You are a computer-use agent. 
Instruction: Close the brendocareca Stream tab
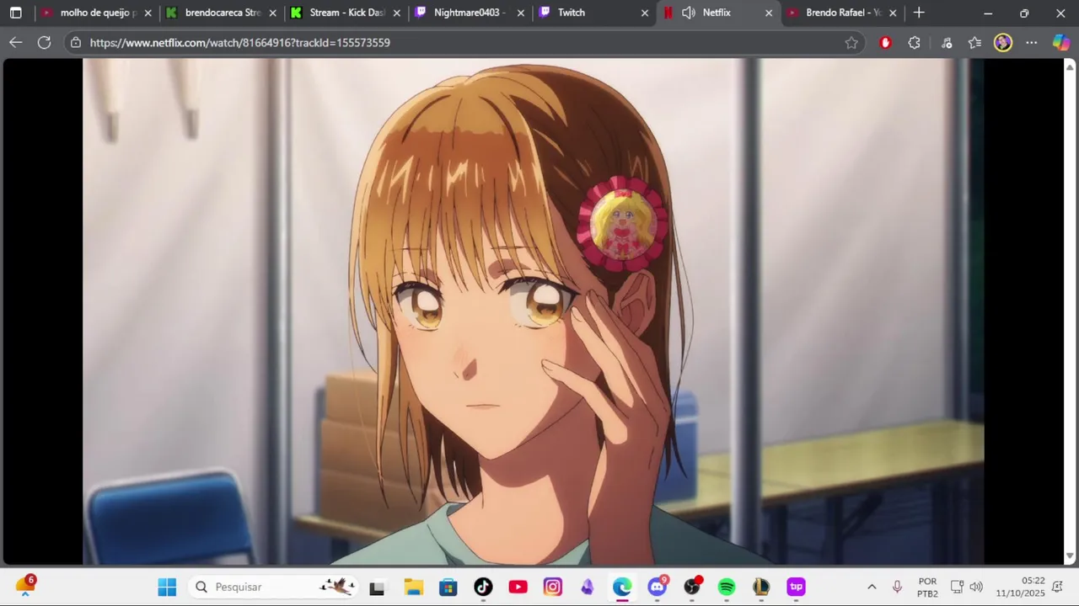[x=272, y=13]
